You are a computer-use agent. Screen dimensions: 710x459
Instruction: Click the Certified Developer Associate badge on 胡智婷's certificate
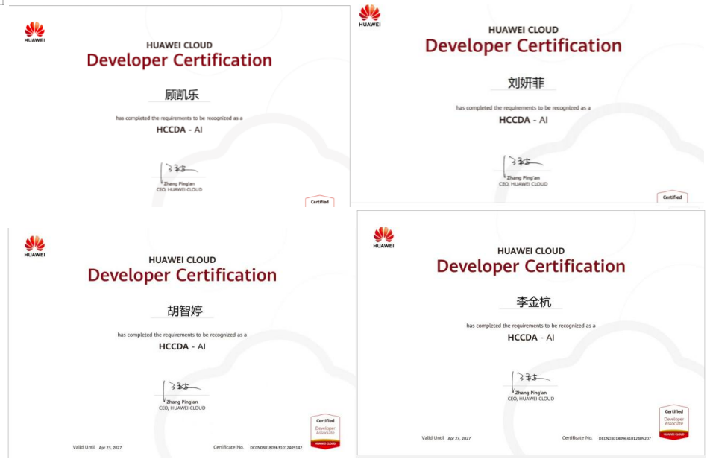click(x=326, y=431)
